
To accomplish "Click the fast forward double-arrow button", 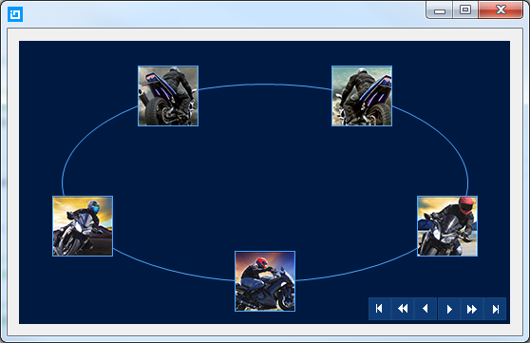I will click(472, 309).
